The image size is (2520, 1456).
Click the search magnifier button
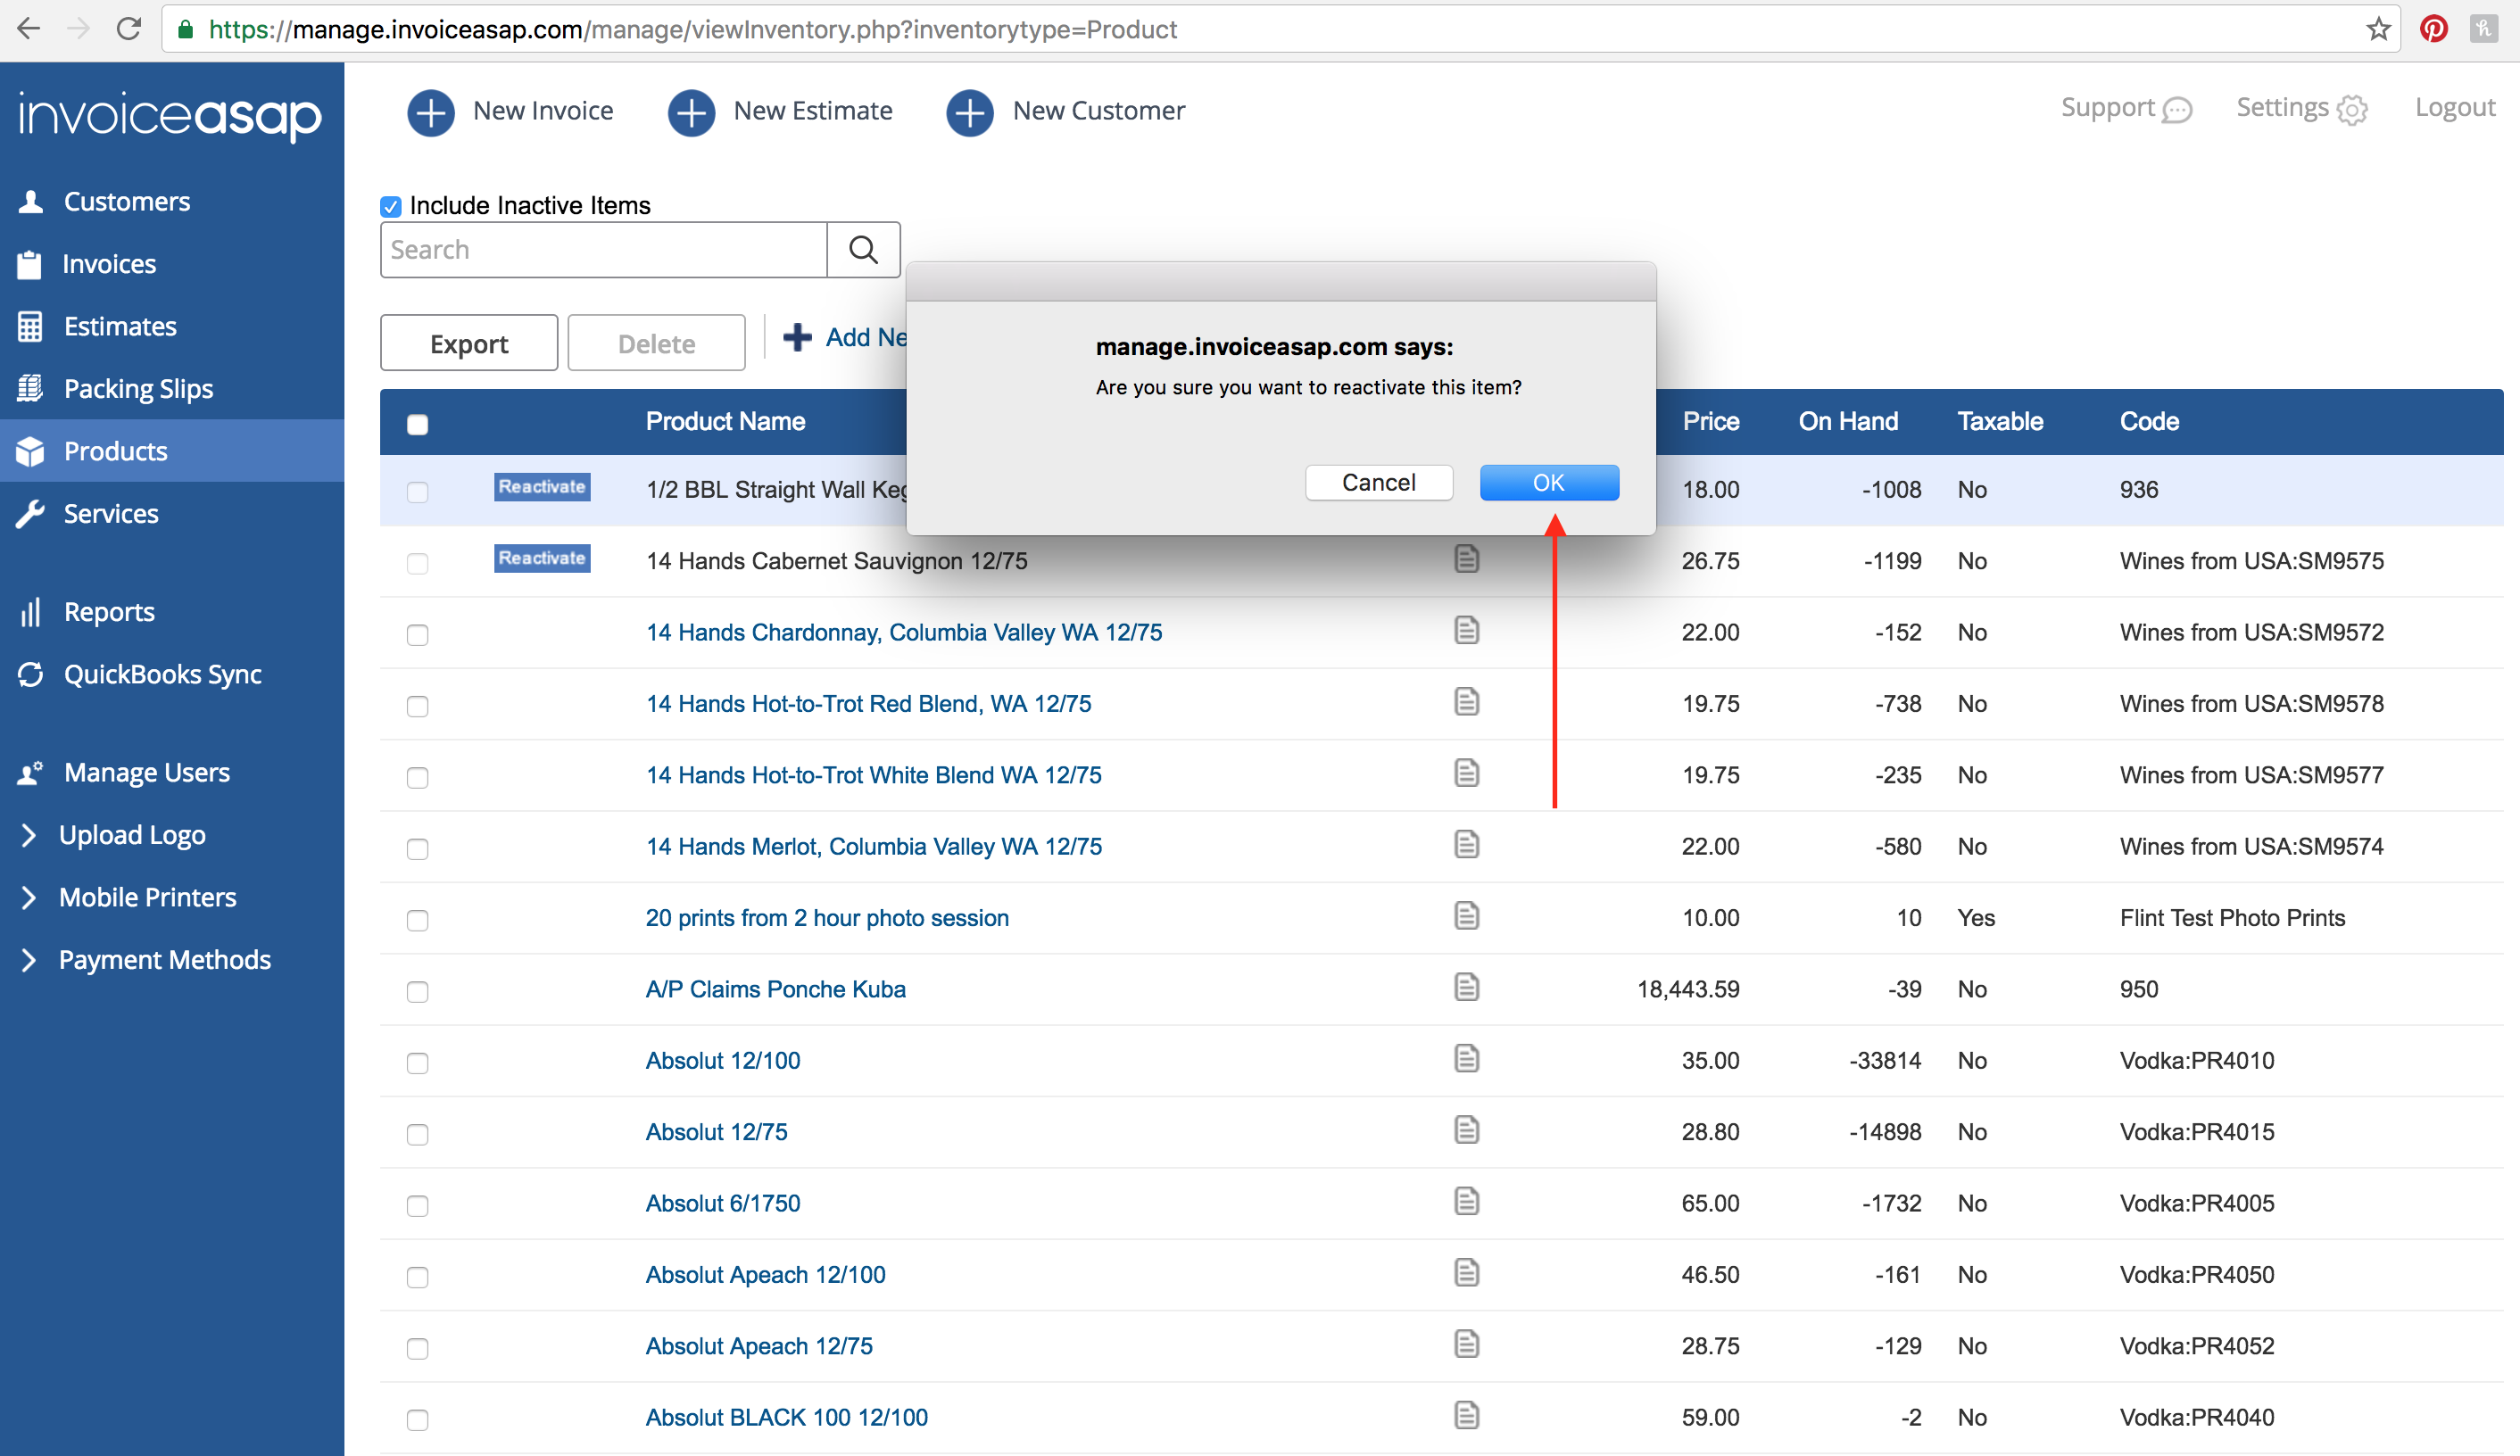[864, 250]
